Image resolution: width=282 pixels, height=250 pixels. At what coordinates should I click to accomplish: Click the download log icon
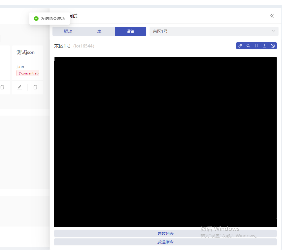tap(265, 46)
